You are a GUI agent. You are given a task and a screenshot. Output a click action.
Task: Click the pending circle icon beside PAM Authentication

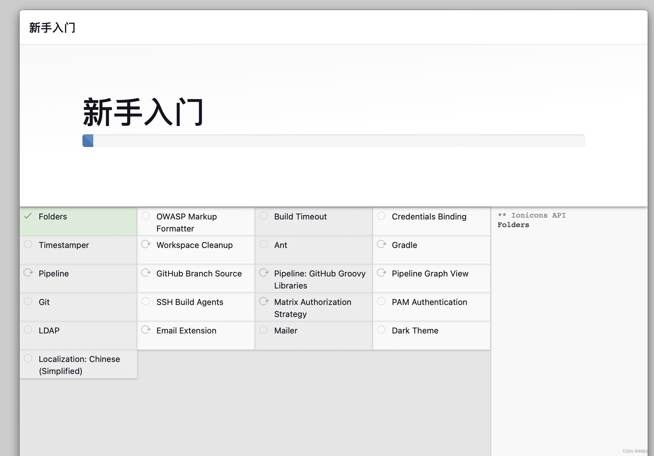point(381,301)
